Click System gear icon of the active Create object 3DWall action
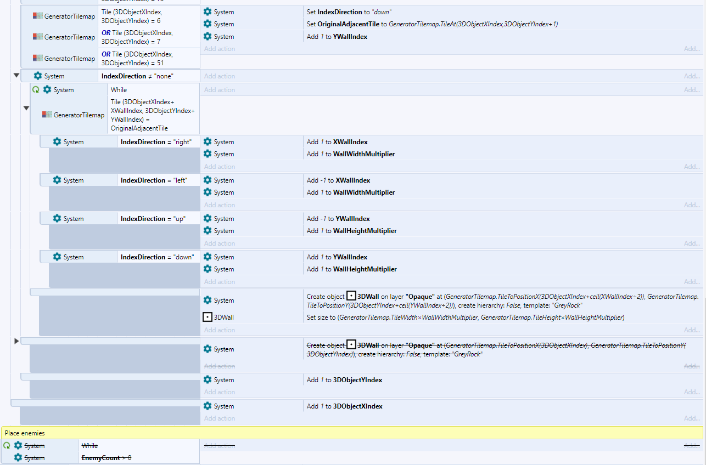 [x=208, y=300]
